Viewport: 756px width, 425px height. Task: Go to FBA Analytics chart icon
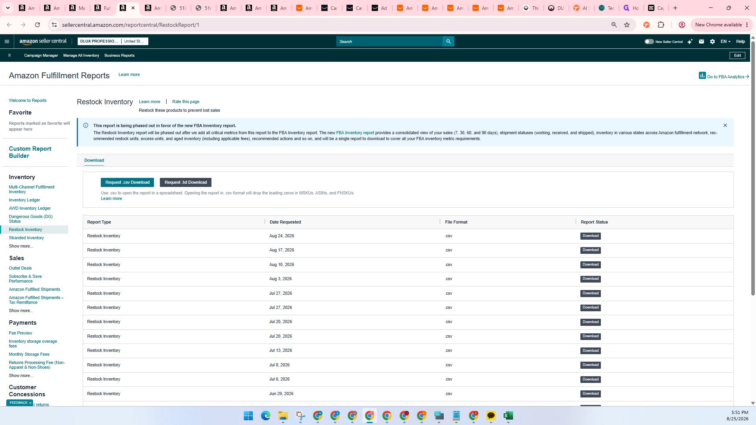702,75
